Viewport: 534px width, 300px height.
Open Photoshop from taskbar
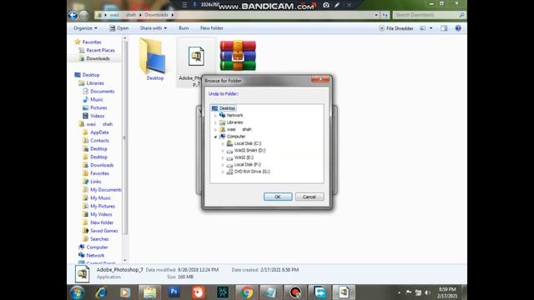coord(174,292)
